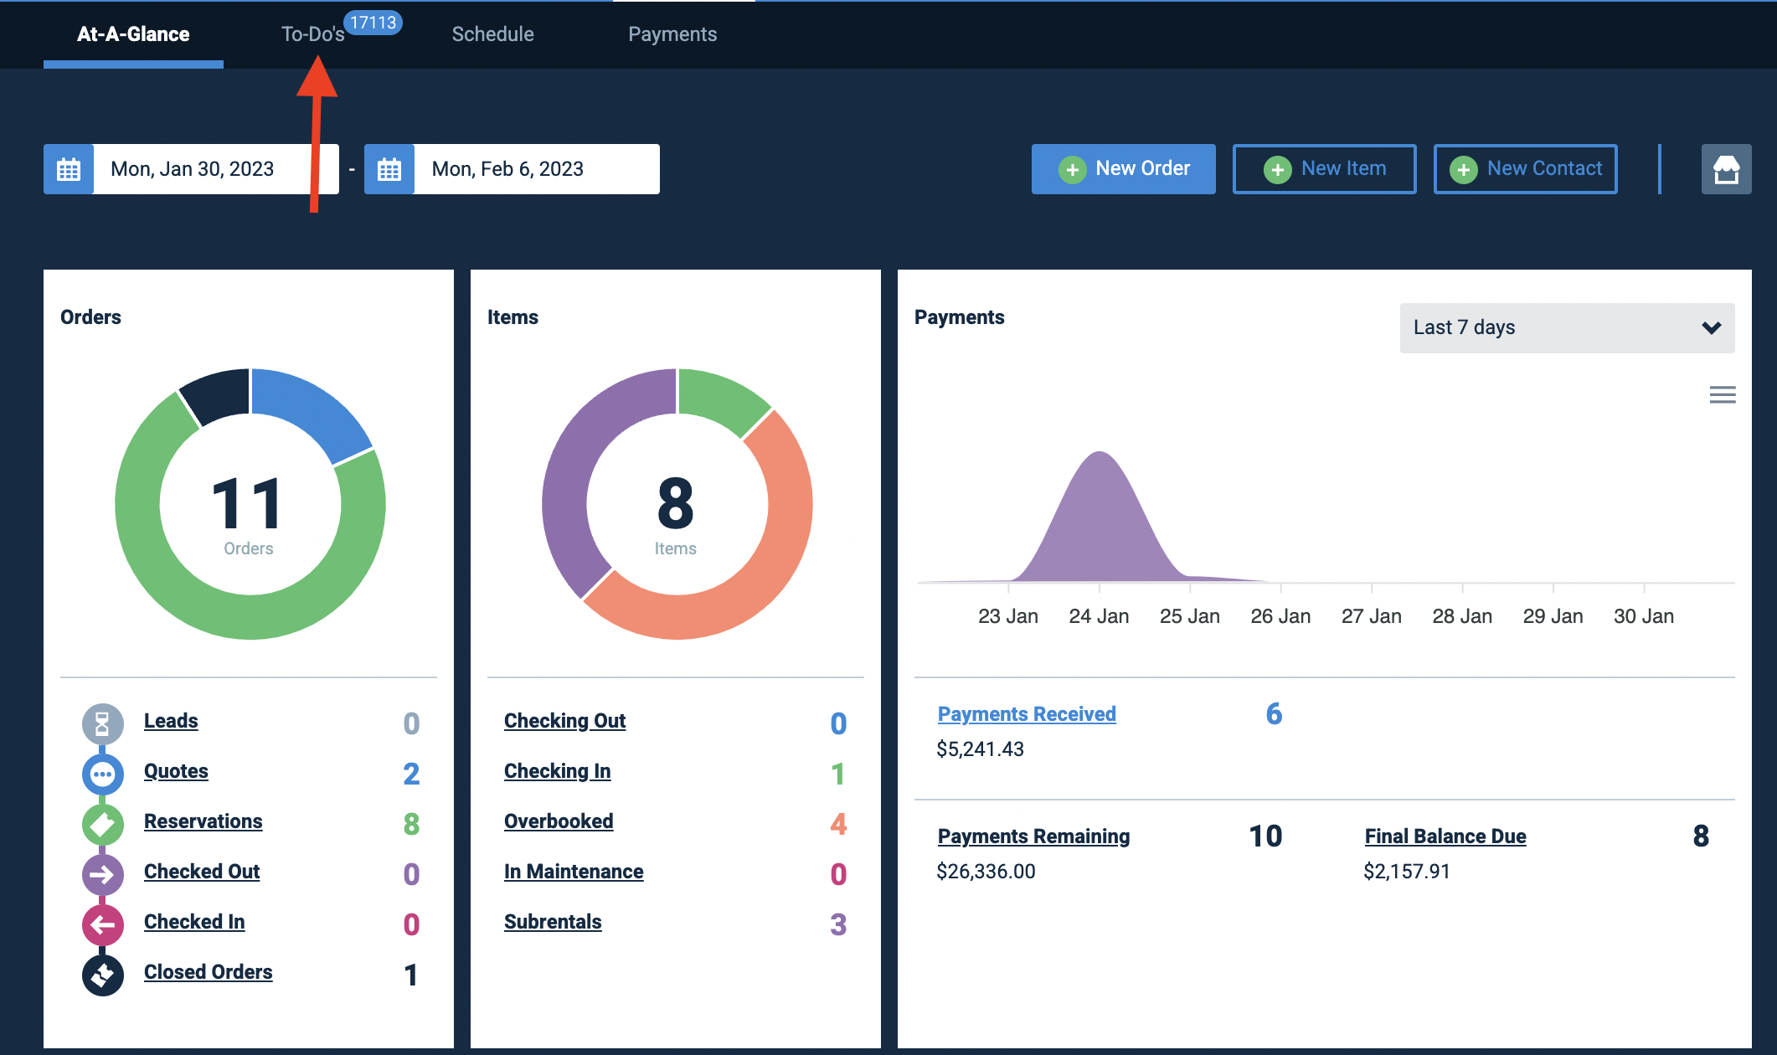The image size is (1777, 1055).
Task: Switch to the To-Do's tab
Action: (x=312, y=34)
